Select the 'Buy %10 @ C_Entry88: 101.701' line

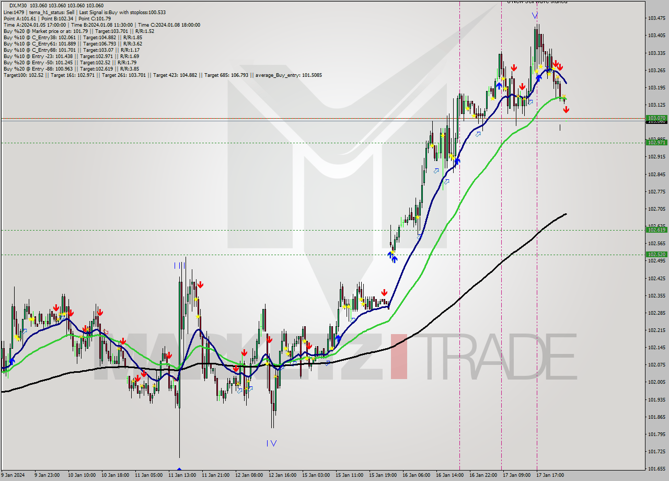[x=72, y=50]
